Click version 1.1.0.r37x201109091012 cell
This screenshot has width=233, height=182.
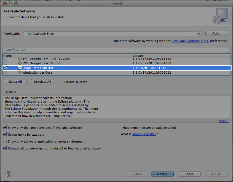(x=152, y=73)
